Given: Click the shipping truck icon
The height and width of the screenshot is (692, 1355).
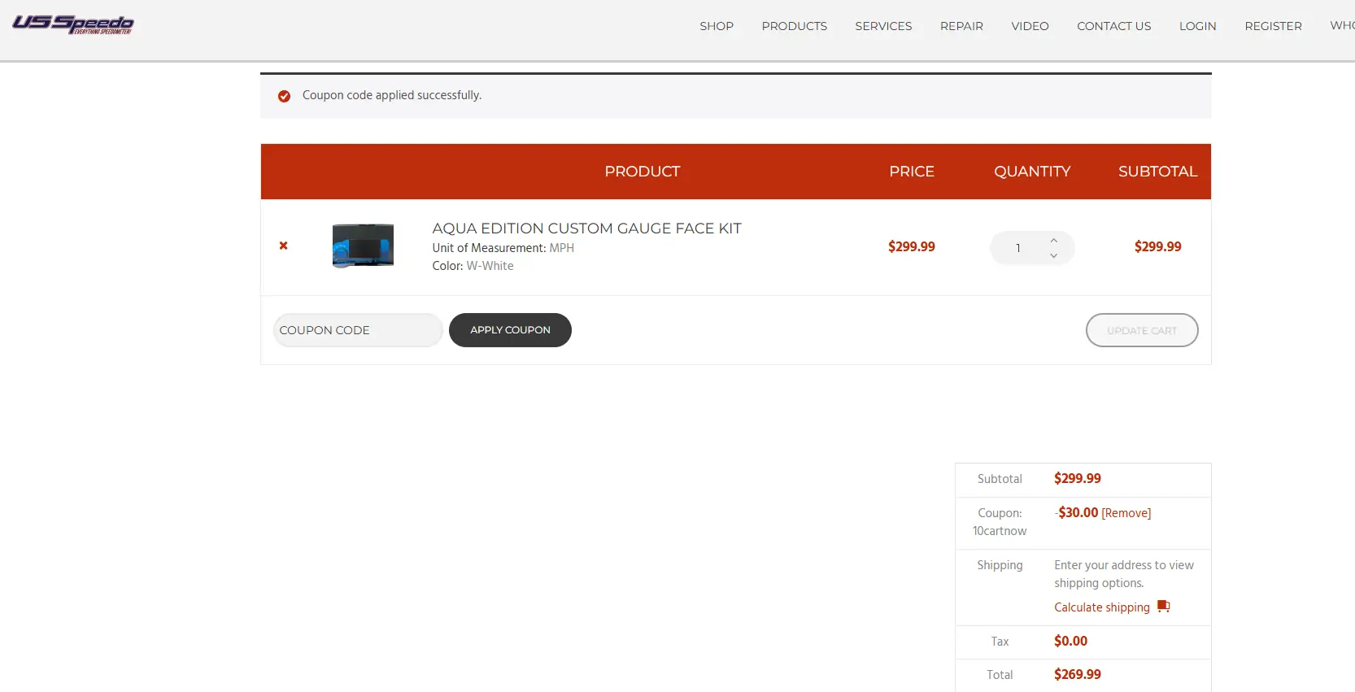Looking at the screenshot, I should (1164, 607).
